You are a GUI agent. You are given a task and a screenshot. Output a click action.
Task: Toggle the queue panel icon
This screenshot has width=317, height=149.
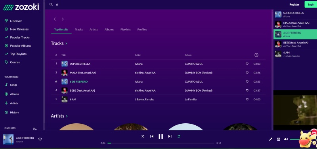tap(279, 139)
